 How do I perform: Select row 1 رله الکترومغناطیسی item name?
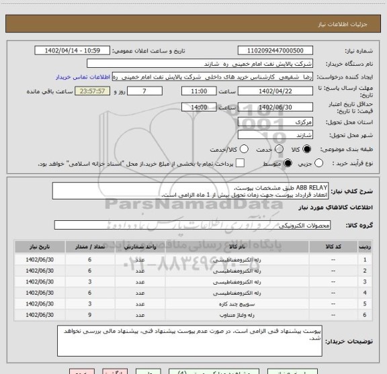(x=237, y=260)
